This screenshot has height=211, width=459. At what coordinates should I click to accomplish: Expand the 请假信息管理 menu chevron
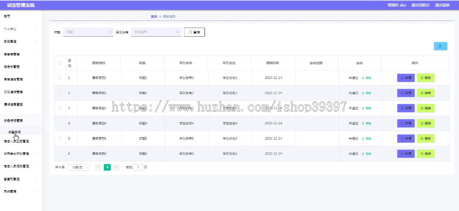(x=36, y=104)
